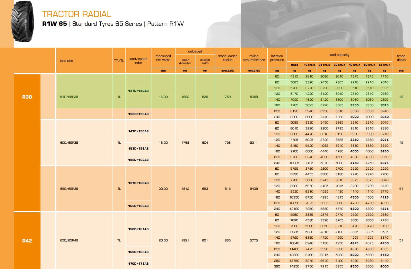Click the tractor tyre thumbnail image
The width and height of the screenshot is (411, 269).
point(22,21)
